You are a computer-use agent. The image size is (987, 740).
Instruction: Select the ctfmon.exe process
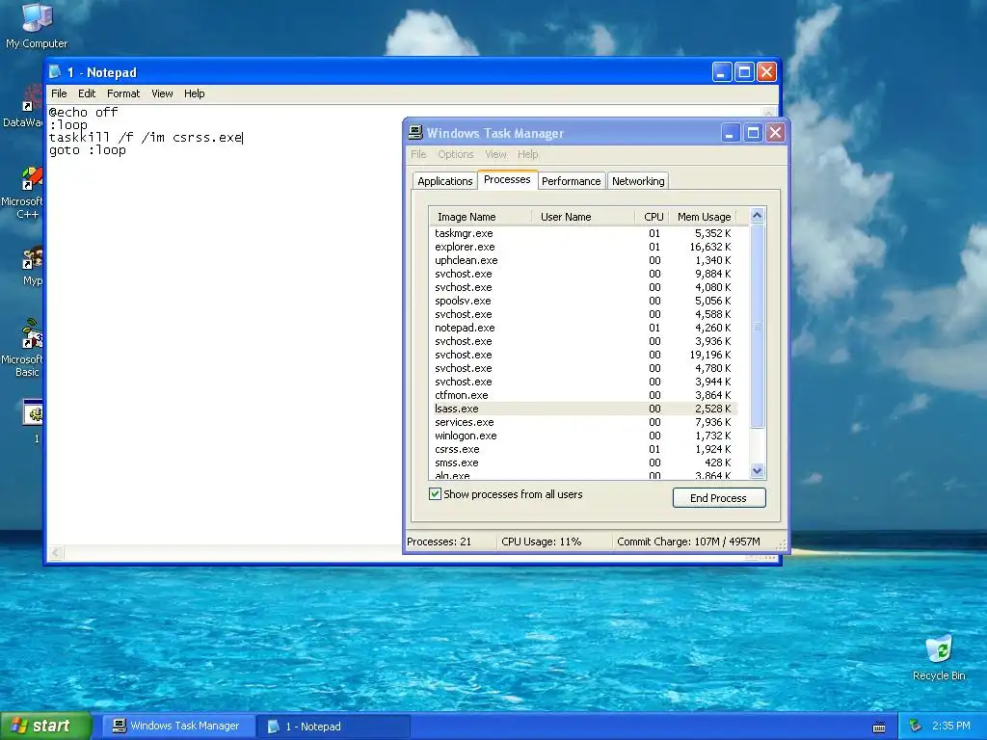pos(583,395)
